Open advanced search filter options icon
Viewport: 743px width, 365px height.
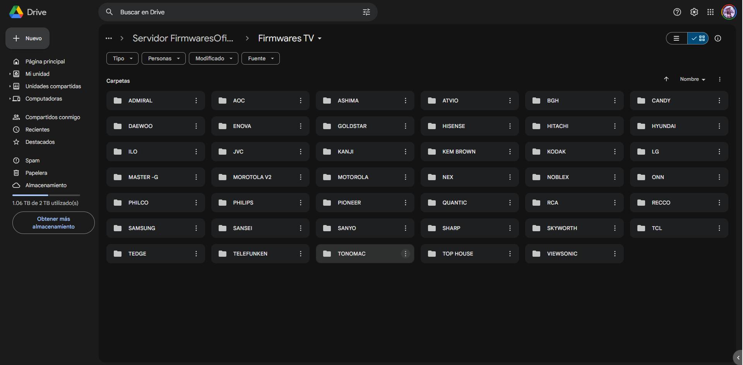[x=366, y=12]
